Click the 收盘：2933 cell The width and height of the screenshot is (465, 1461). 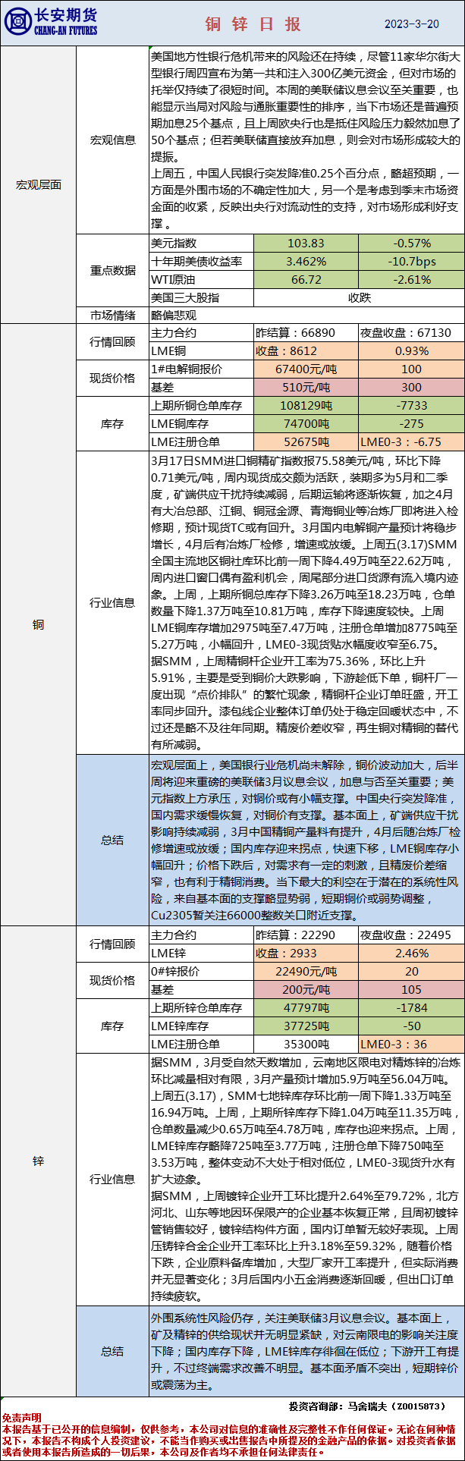pyautogui.click(x=306, y=954)
